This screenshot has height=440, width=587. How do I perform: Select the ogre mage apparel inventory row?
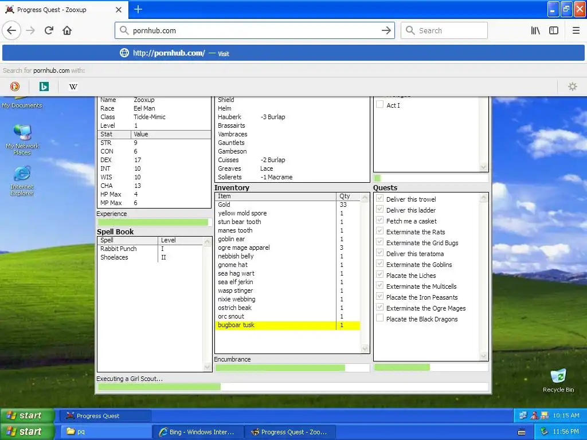click(x=288, y=247)
